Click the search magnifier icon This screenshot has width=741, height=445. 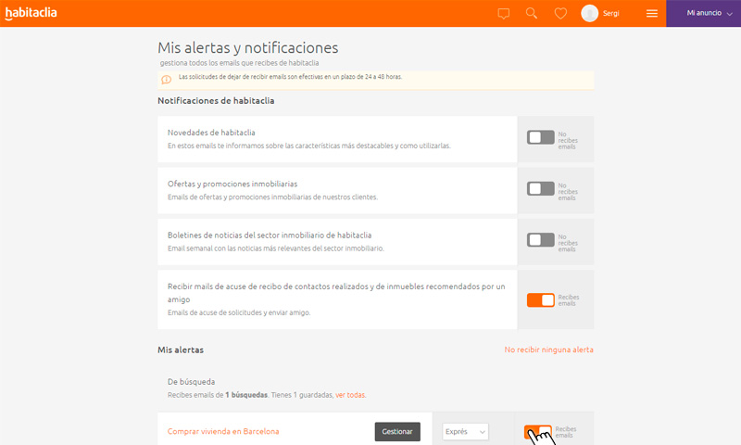tap(532, 14)
